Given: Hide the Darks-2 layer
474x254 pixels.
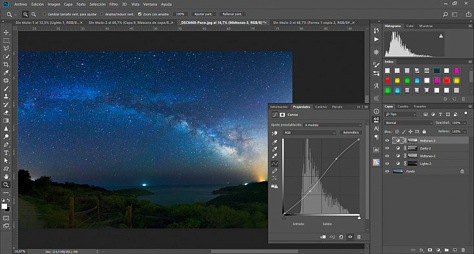Looking at the screenshot, I should (387, 148).
